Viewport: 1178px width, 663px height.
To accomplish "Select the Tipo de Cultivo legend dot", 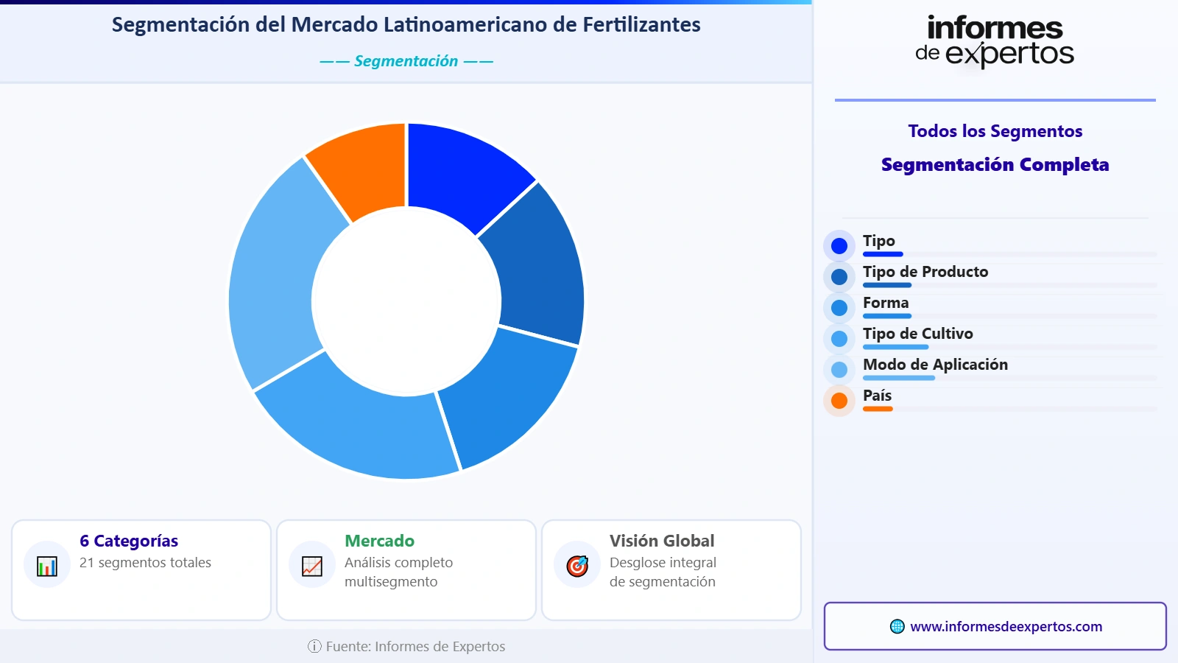I will click(839, 339).
